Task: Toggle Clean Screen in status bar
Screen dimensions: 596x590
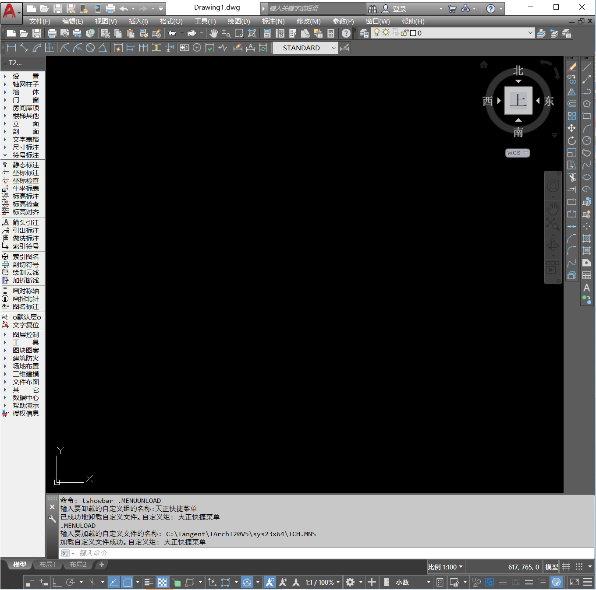Action: coord(574,582)
